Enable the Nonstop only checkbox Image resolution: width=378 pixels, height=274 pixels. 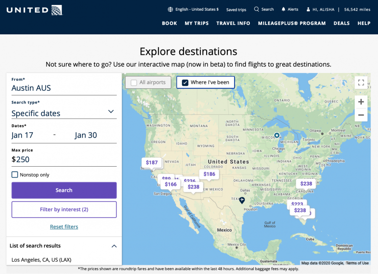pos(15,174)
